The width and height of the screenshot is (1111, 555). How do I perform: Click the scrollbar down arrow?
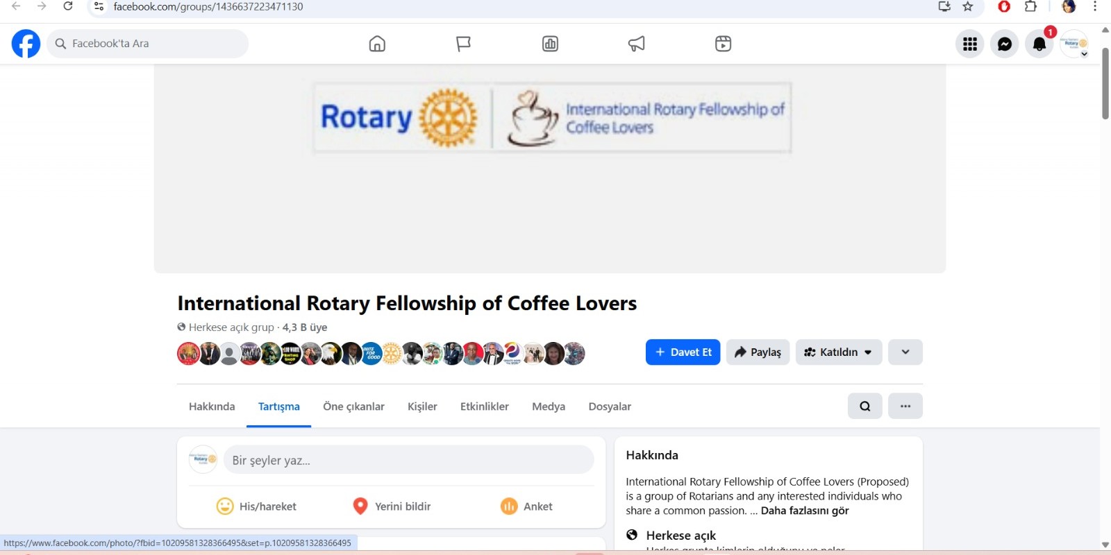click(1105, 545)
